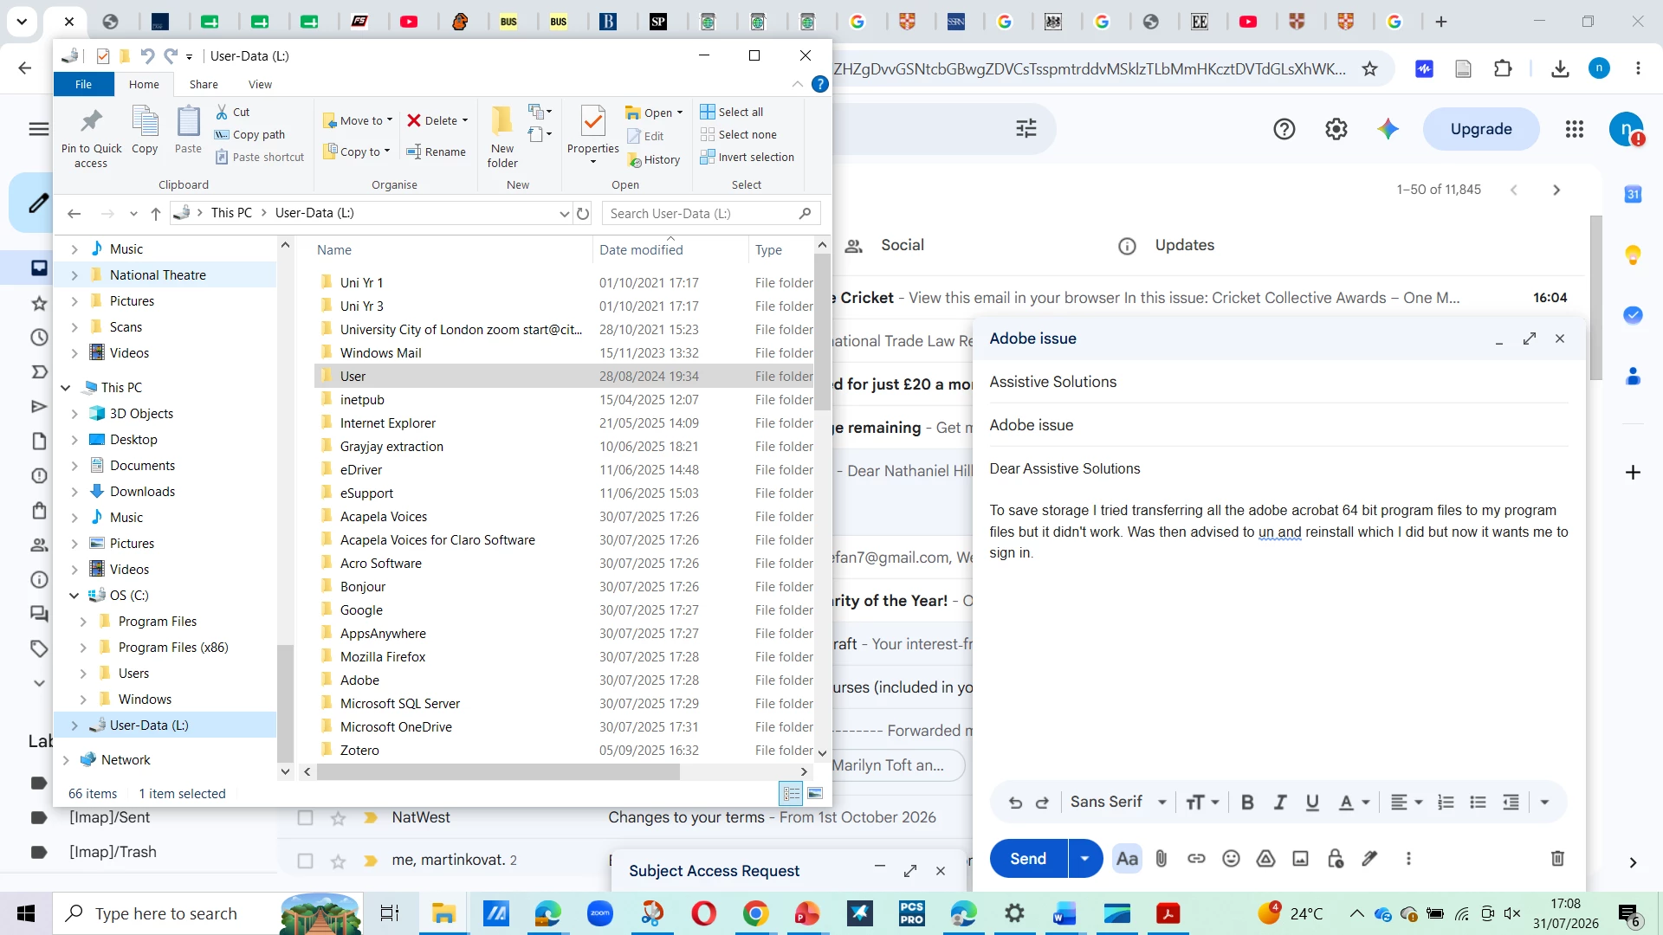The width and height of the screenshot is (1663, 935).
Task: Click Select all in Explorer ribbon
Action: tap(732, 112)
